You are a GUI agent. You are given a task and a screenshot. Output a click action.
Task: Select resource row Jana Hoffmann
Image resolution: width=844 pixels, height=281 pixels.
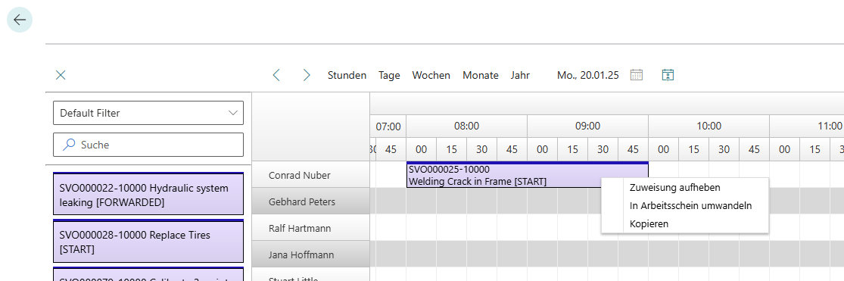[x=310, y=254]
